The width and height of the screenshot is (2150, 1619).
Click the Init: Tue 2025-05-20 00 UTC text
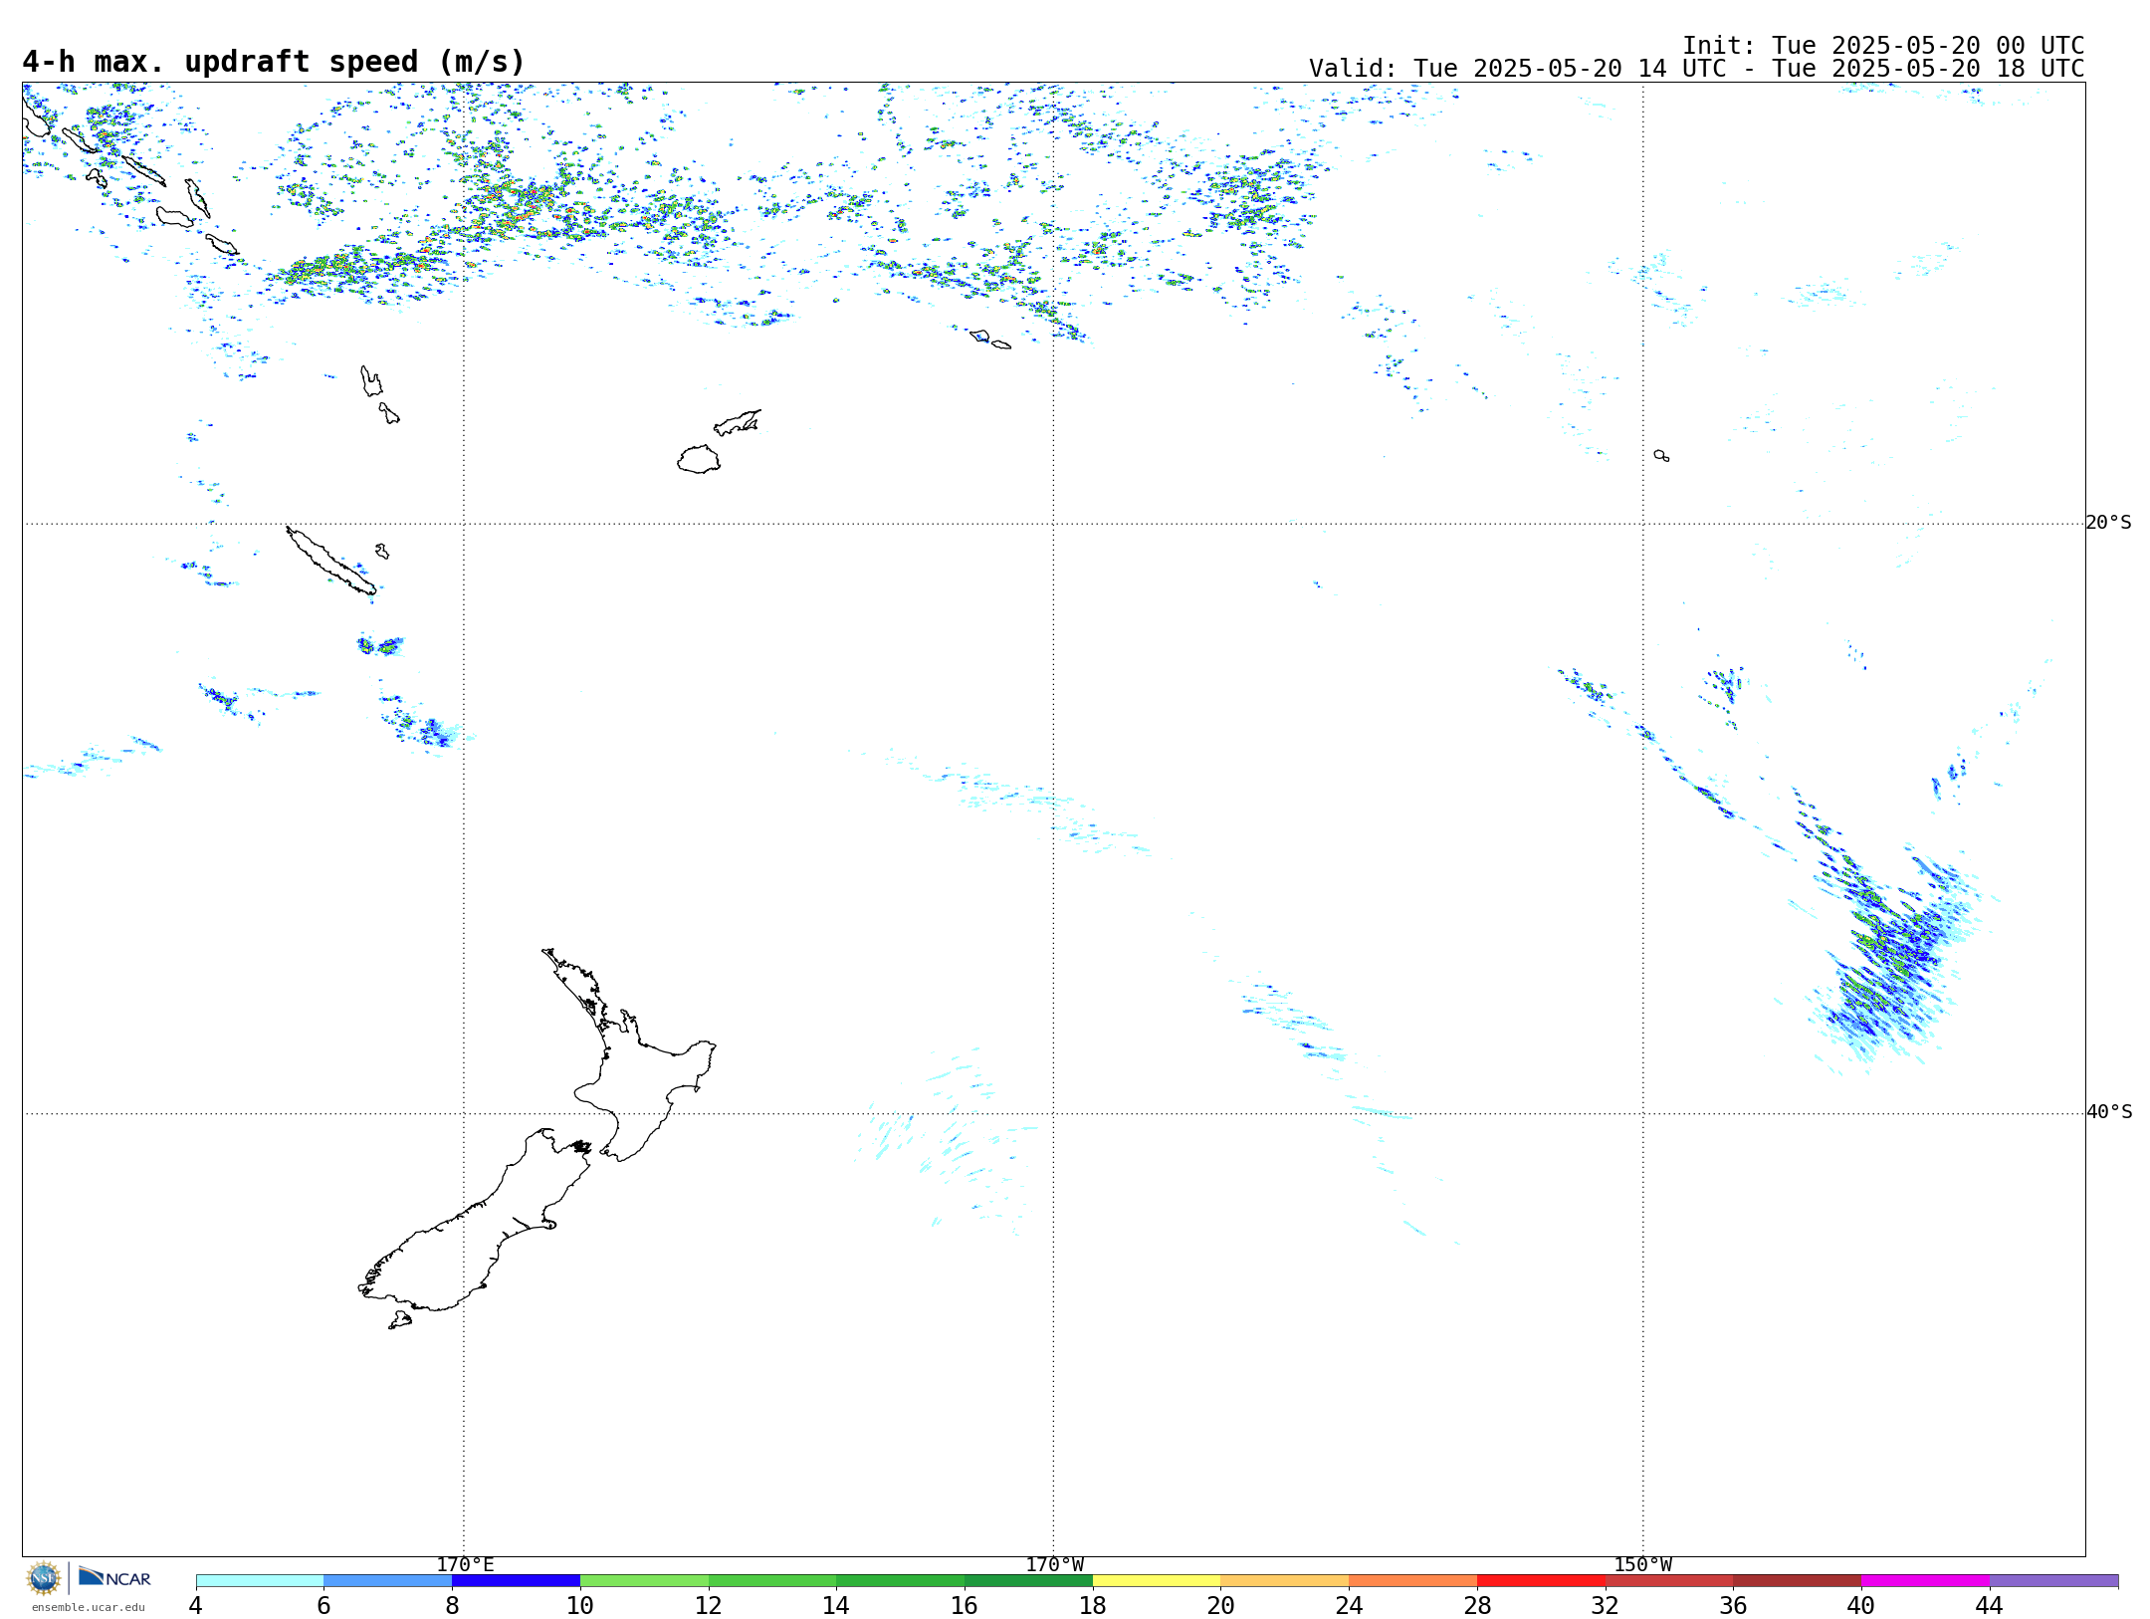point(1883,46)
